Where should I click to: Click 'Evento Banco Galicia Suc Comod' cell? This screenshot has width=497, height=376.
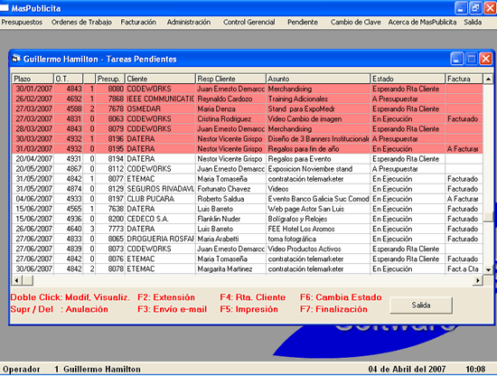tap(318, 199)
